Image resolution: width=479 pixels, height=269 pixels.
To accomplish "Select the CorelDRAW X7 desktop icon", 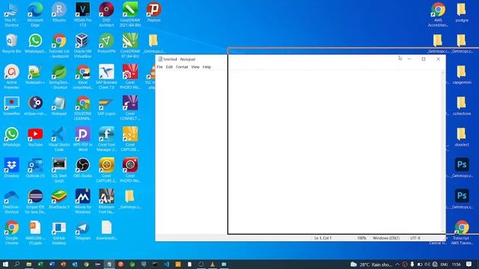I will tap(130, 46).
